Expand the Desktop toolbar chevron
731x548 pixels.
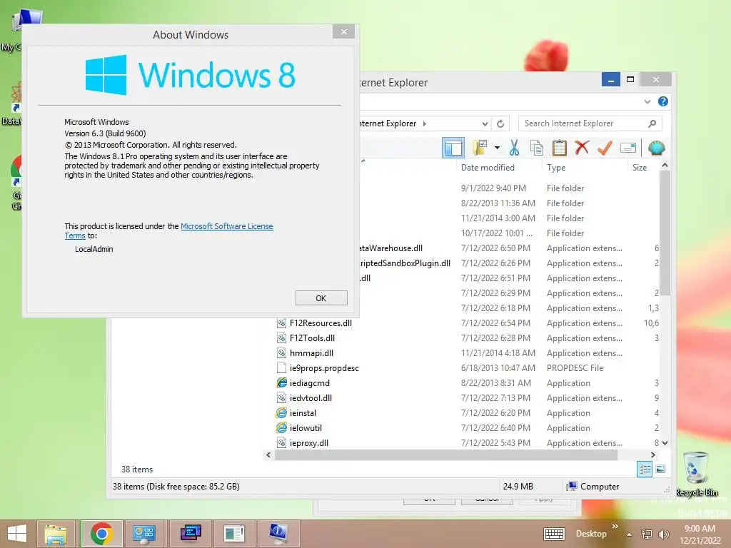pos(615,527)
